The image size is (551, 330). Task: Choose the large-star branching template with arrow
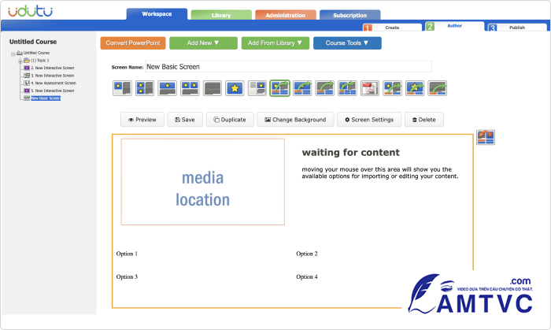tap(415, 88)
